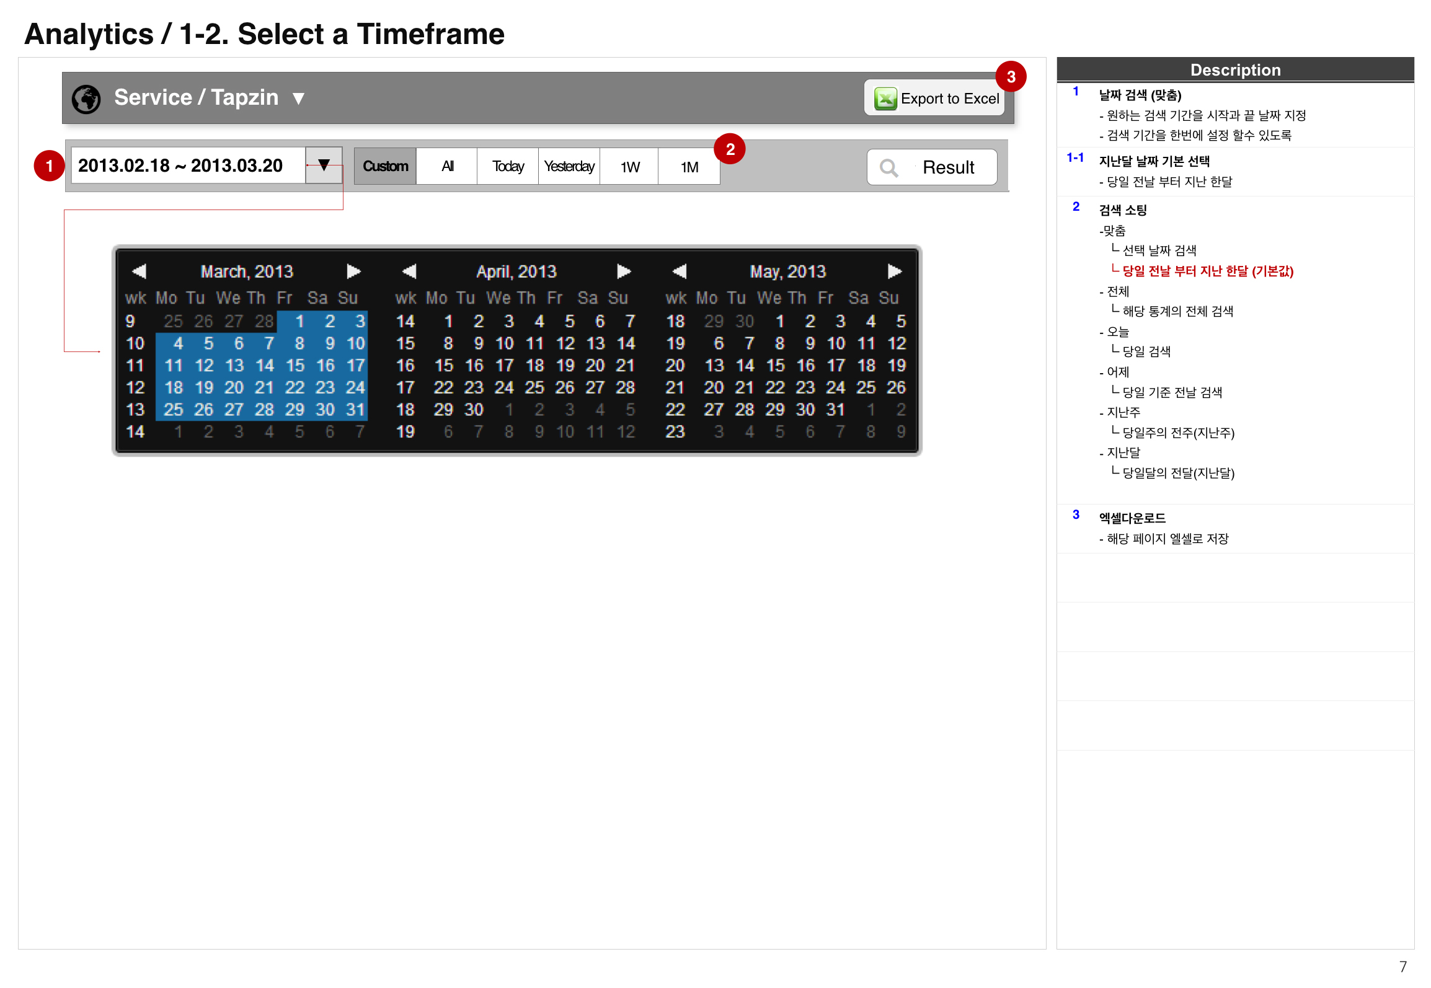Screen dimensions: 1431x988
Task: Go to next month from May 2013
Action: tap(894, 271)
